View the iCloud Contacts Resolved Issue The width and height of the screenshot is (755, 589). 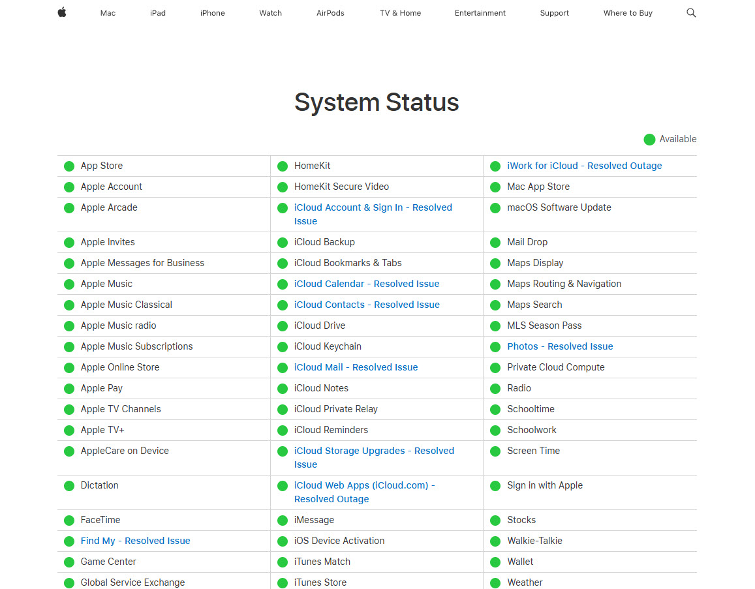point(367,305)
